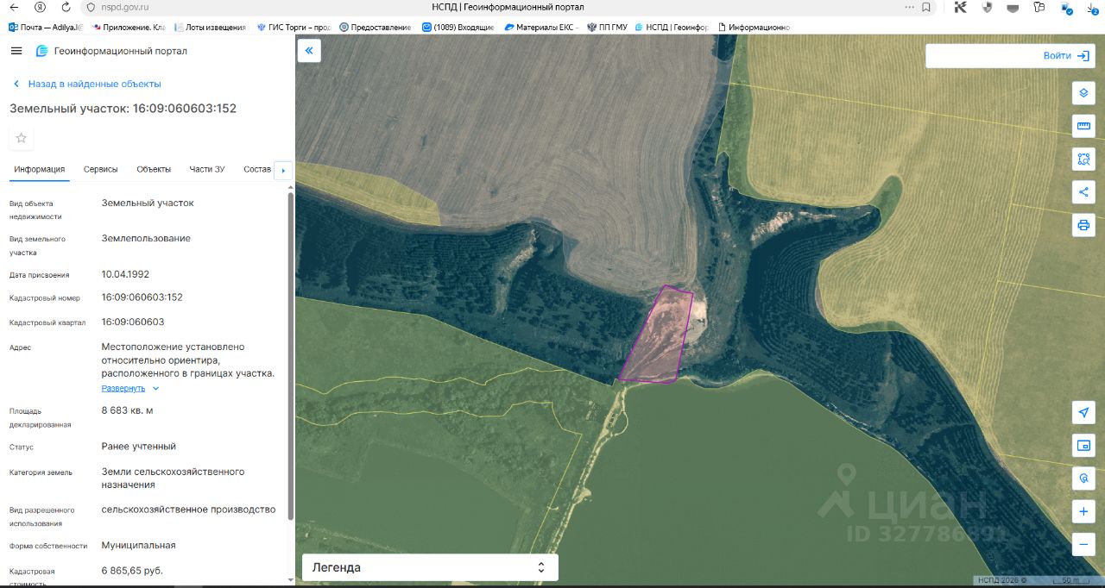Open the ПП ГМУ bookmark
This screenshot has width=1105, height=588.
[606, 28]
